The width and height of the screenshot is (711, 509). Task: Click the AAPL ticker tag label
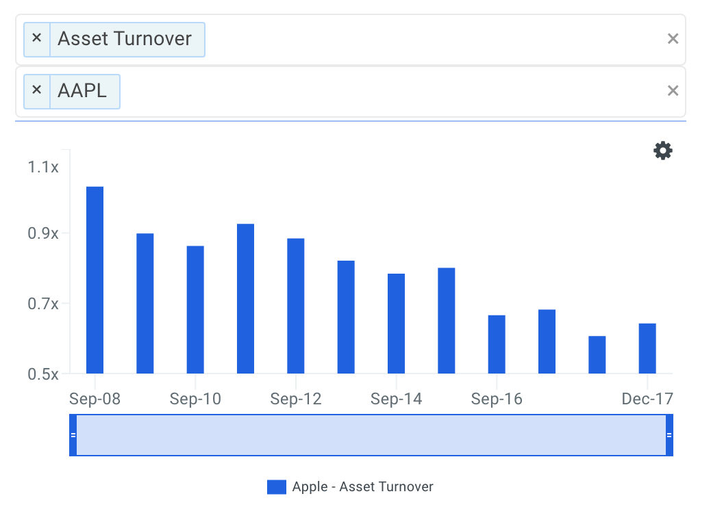[82, 91]
